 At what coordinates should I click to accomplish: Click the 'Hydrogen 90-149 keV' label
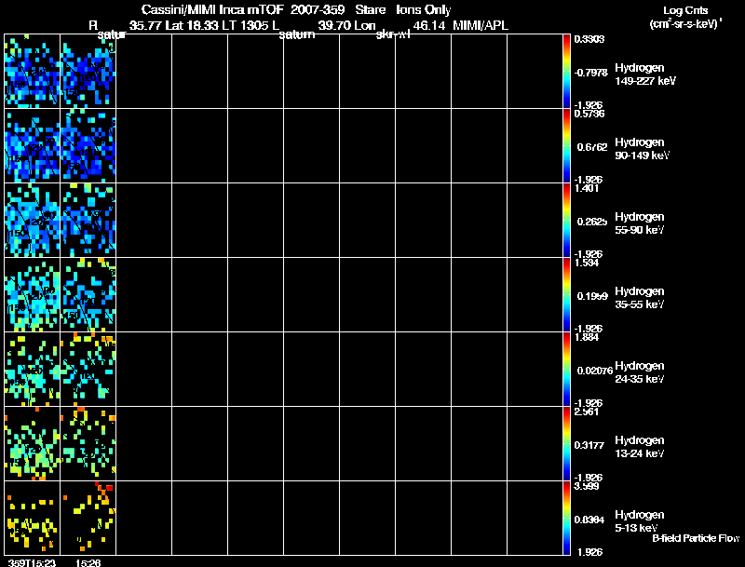tap(642, 149)
